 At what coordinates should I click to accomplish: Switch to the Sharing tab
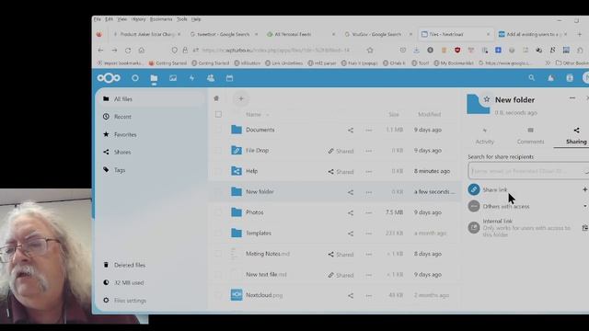pos(576,136)
